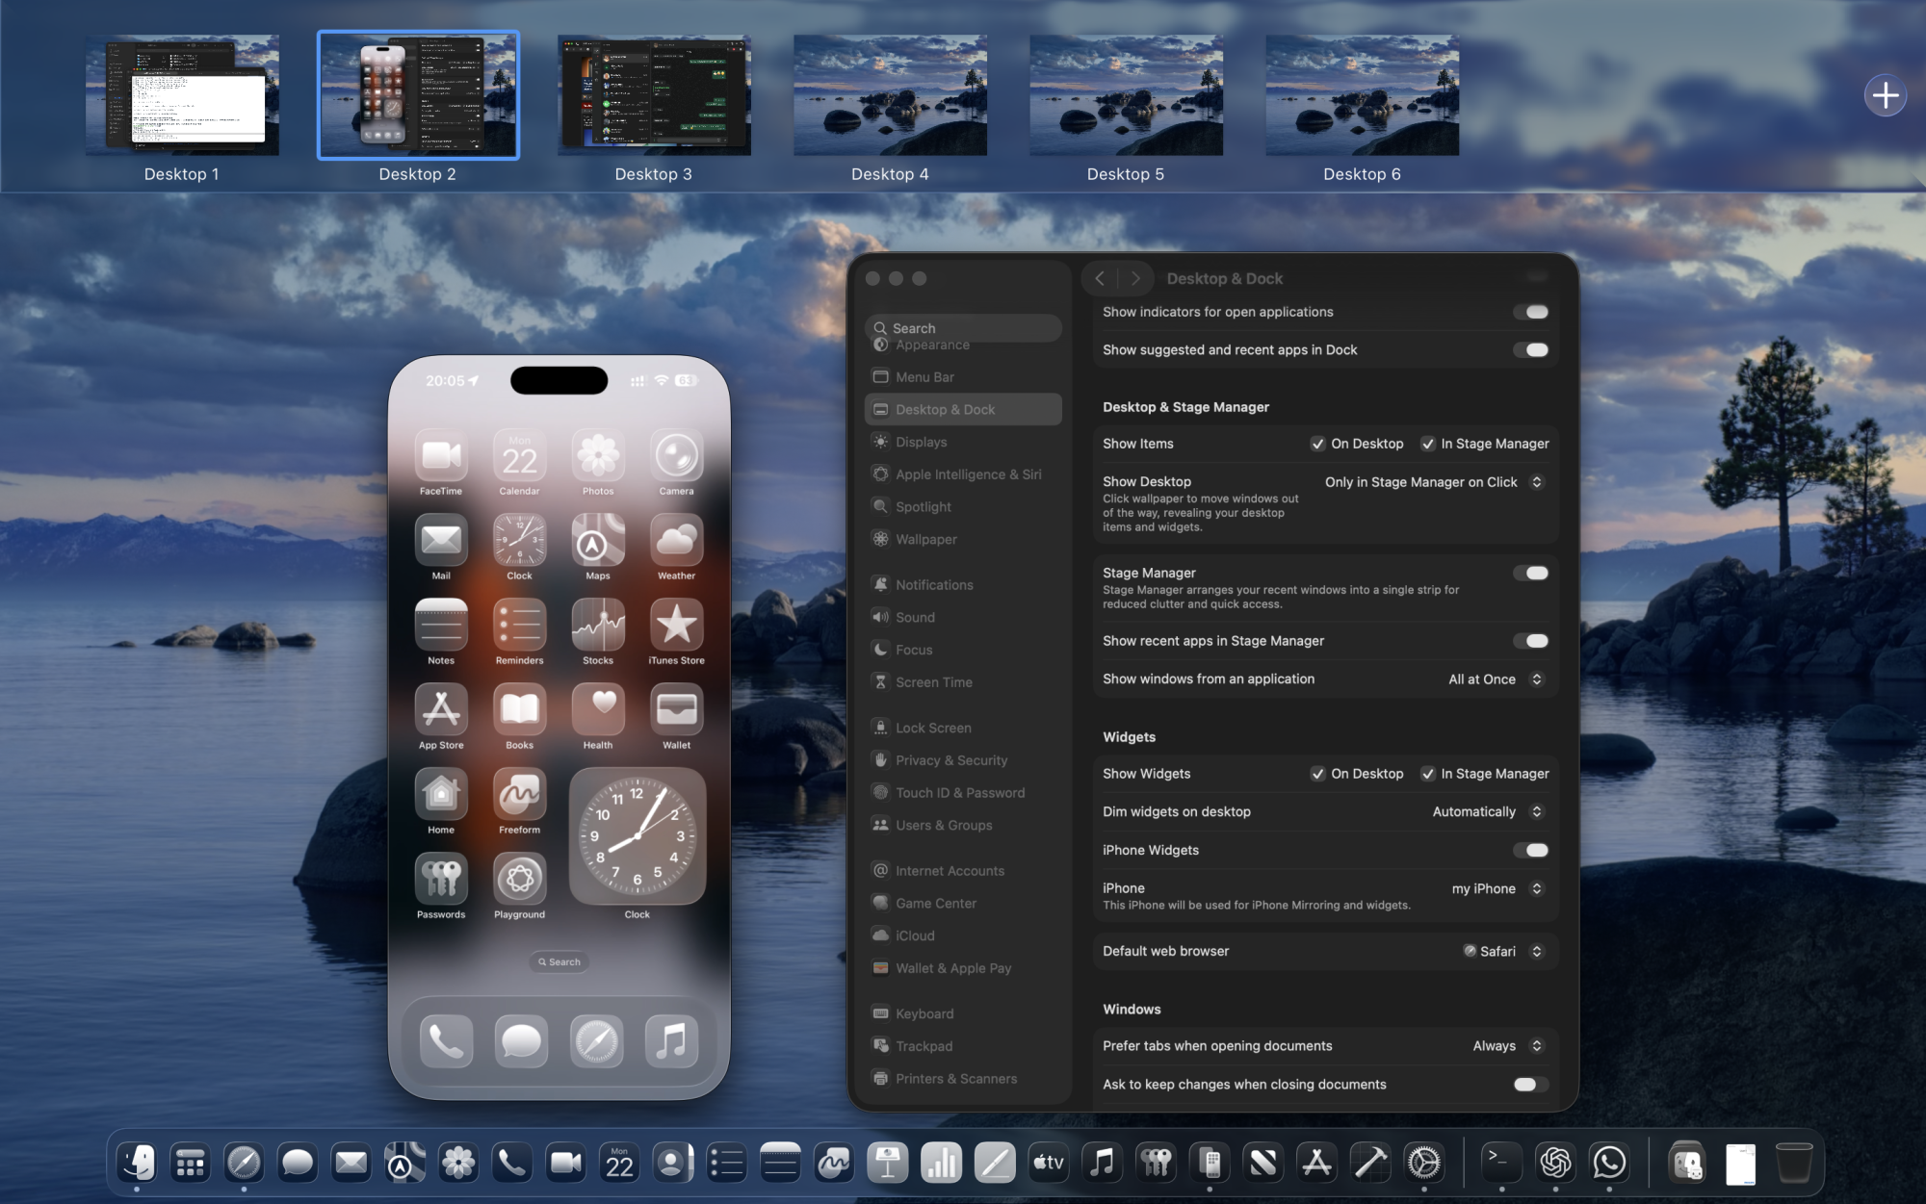Tap the Search pill on the iPhone

coord(560,961)
